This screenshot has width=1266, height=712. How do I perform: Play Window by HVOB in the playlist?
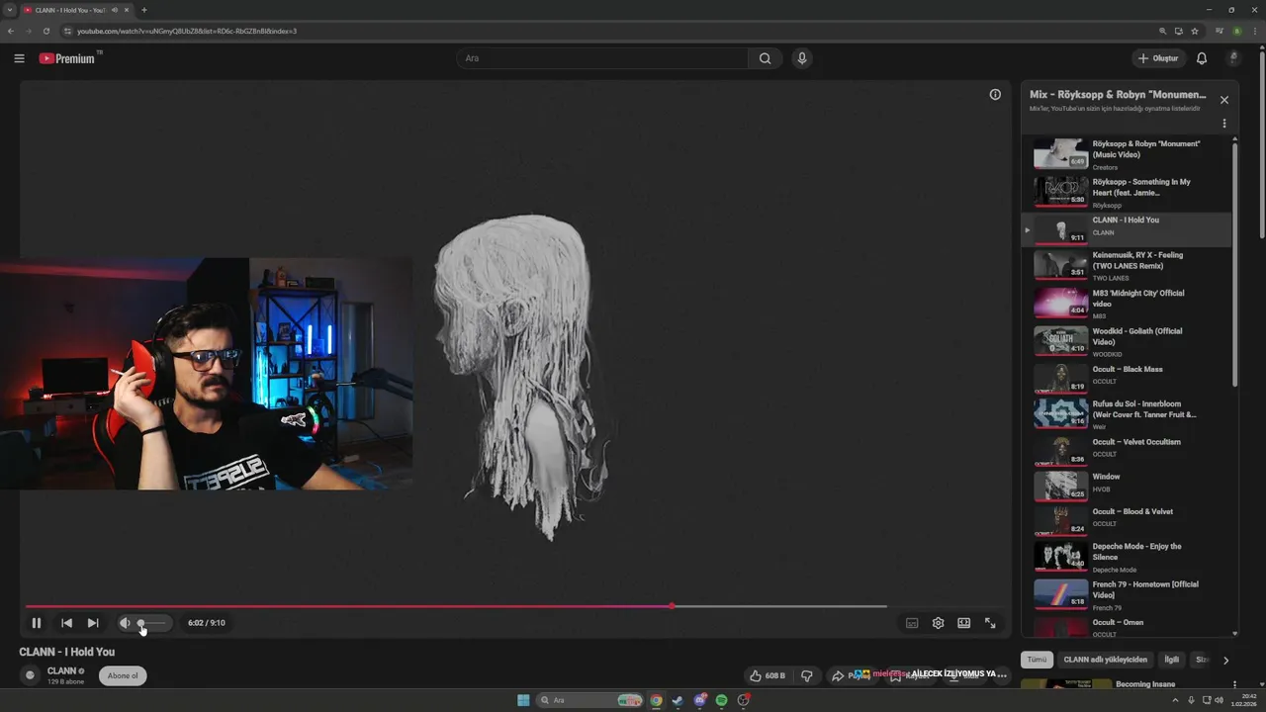click(x=1127, y=486)
